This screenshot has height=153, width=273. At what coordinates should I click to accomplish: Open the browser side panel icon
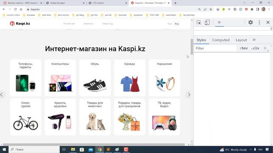coord(258,9)
